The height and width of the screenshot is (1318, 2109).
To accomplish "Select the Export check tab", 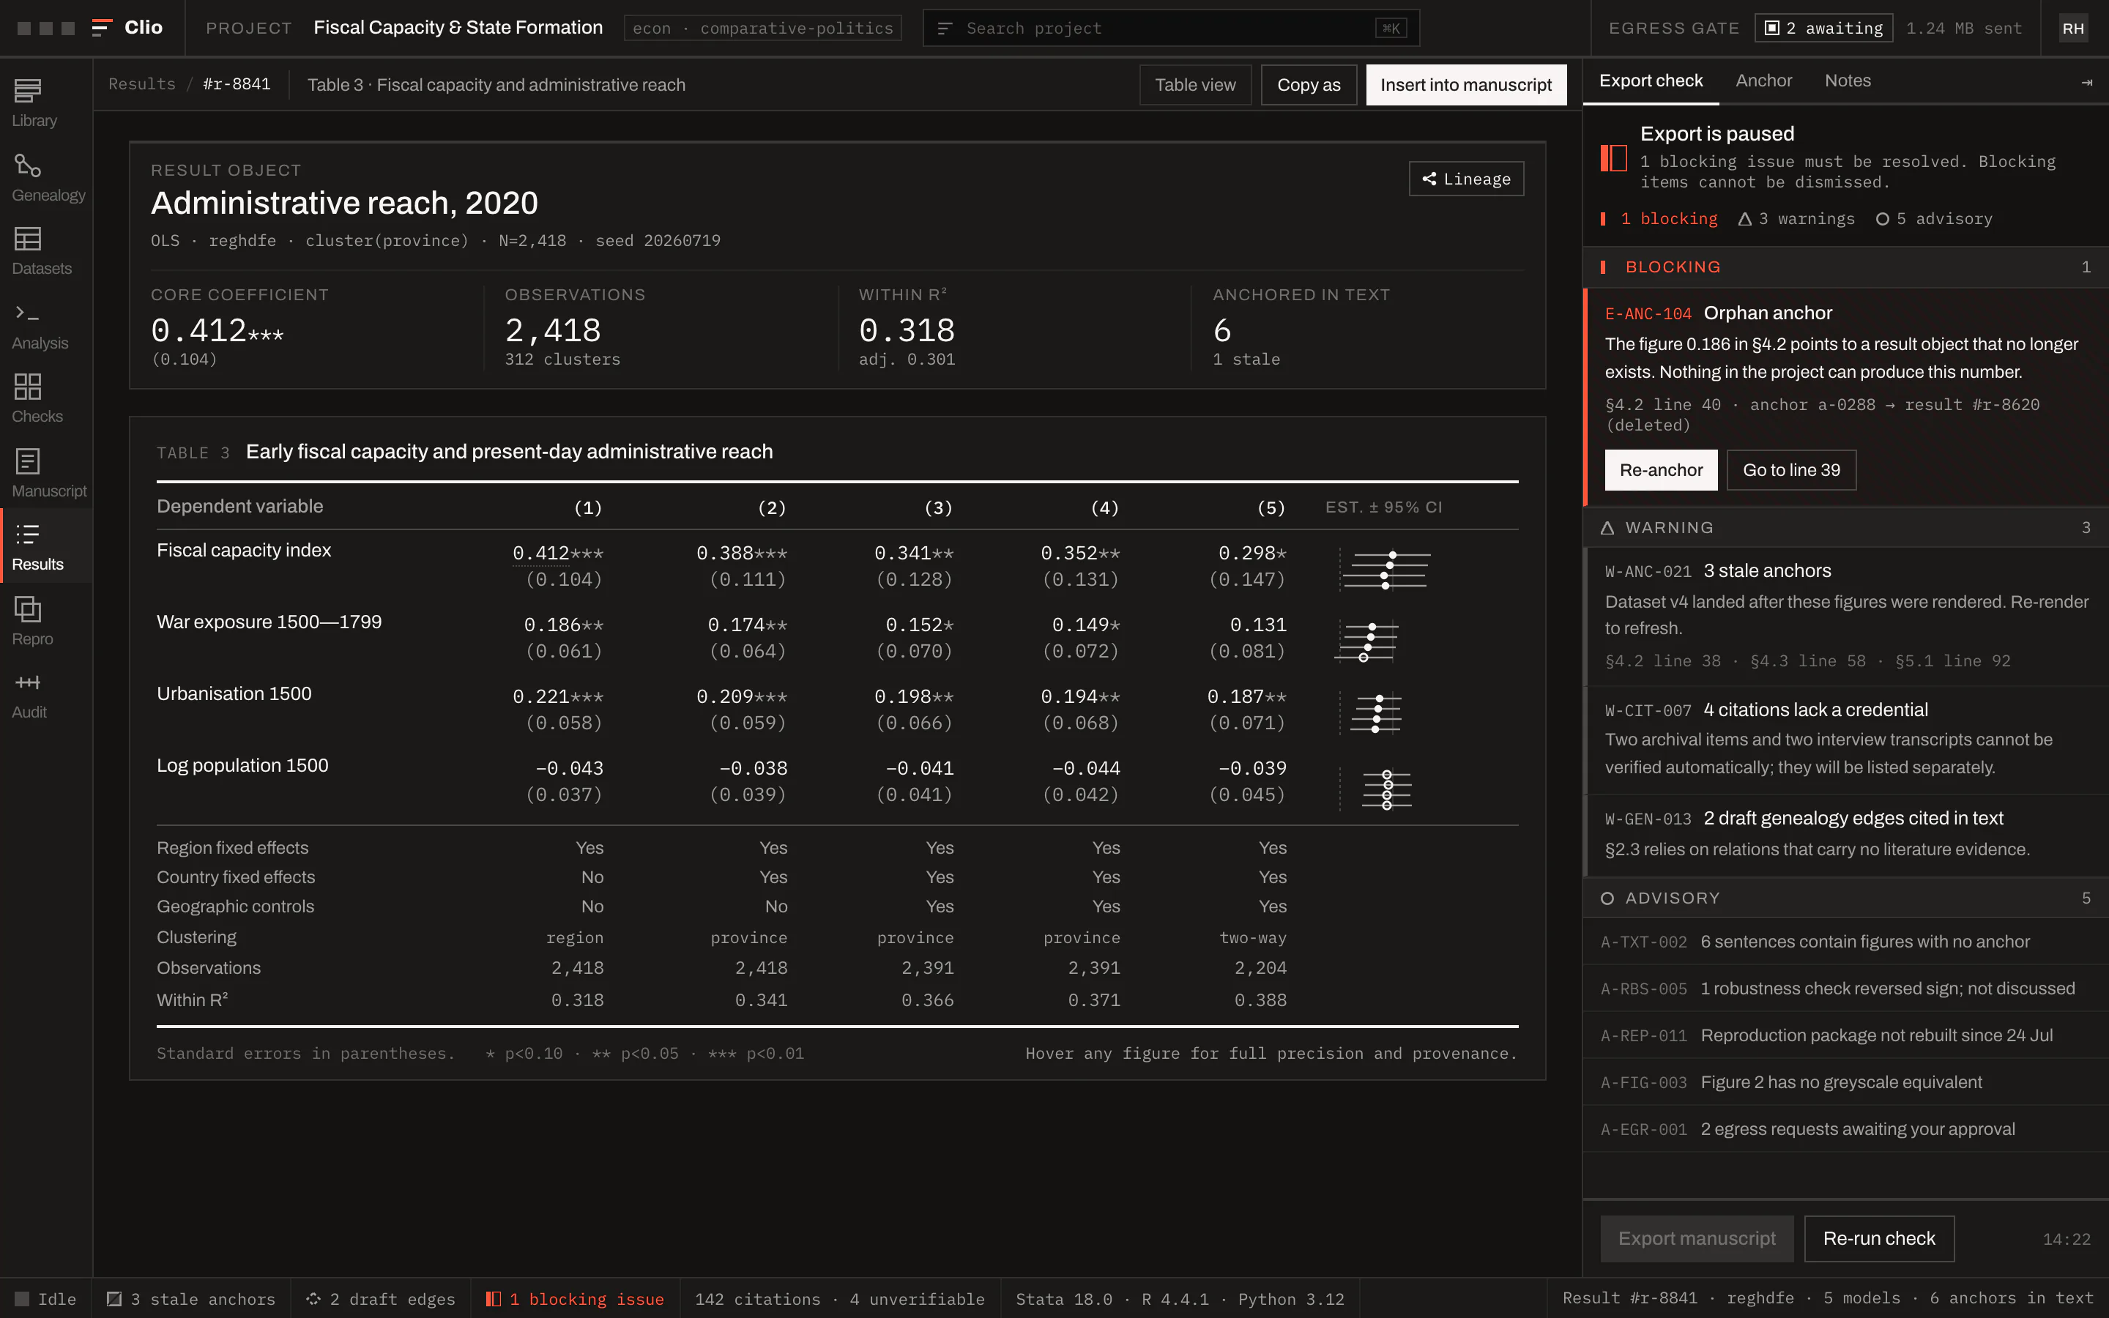I will tap(1651, 81).
